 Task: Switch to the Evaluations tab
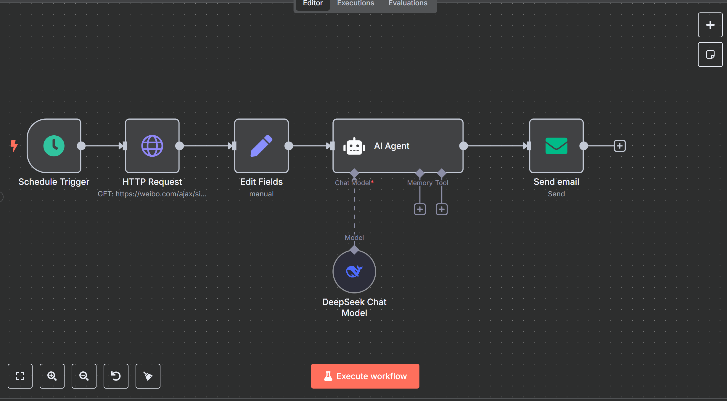[x=408, y=4]
